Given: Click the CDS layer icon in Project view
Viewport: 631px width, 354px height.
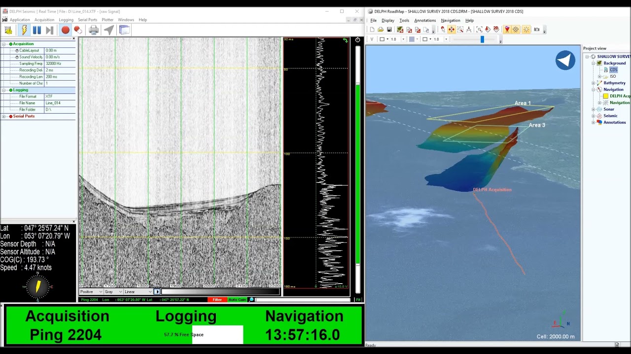Looking at the screenshot, I should coord(606,70).
